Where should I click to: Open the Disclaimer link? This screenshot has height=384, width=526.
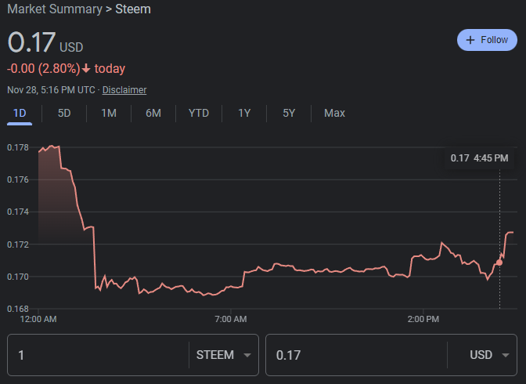(124, 90)
